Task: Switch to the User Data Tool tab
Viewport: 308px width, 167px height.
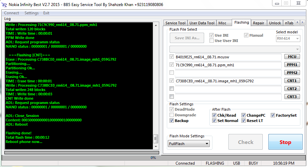Action: (202, 23)
